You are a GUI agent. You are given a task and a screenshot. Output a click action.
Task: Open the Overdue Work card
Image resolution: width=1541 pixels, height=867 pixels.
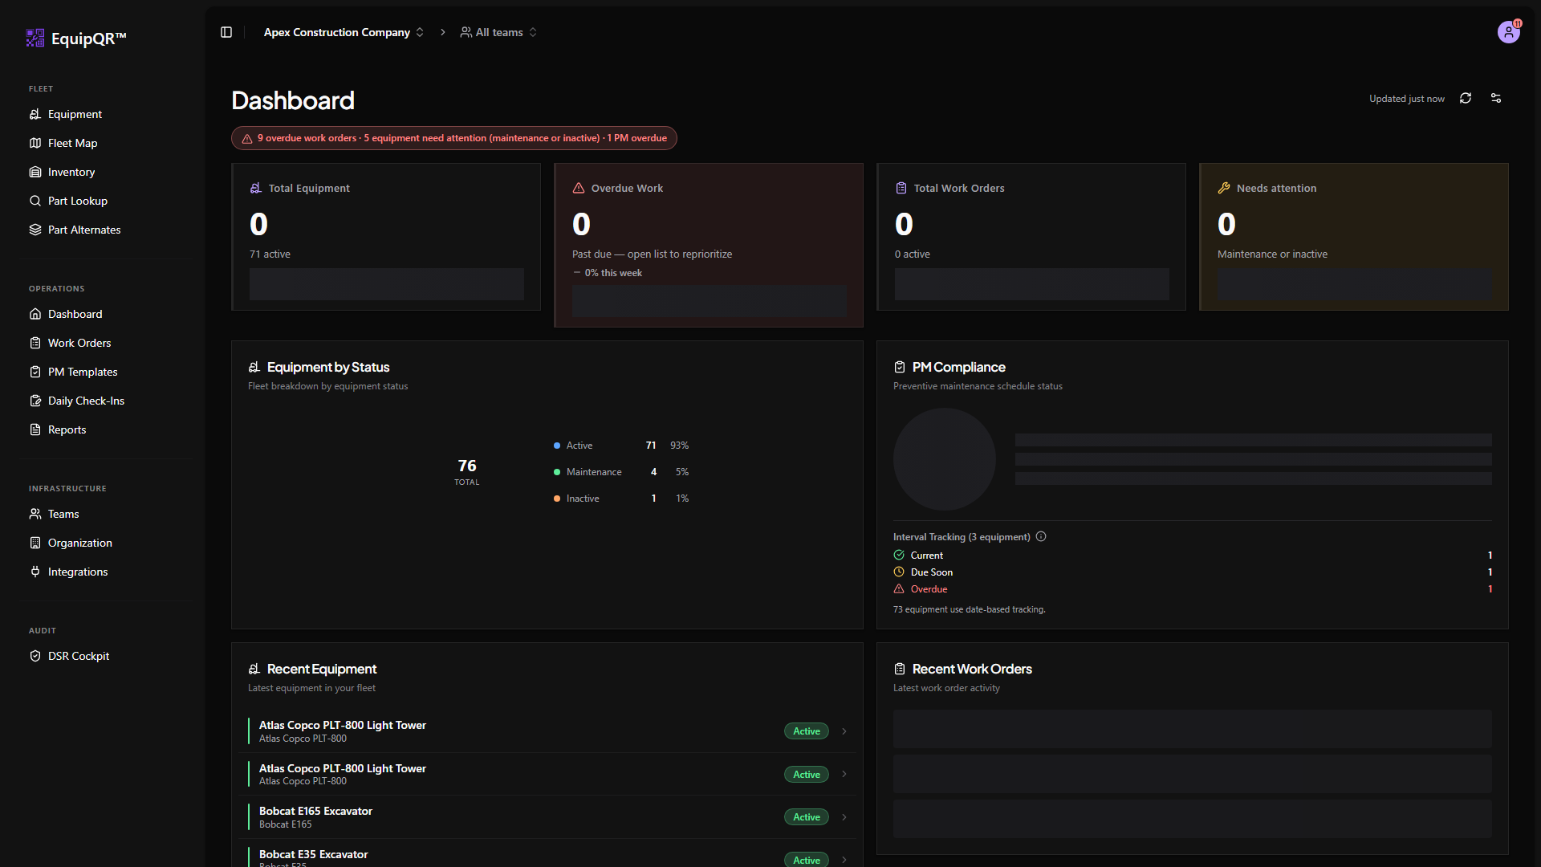point(709,245)
